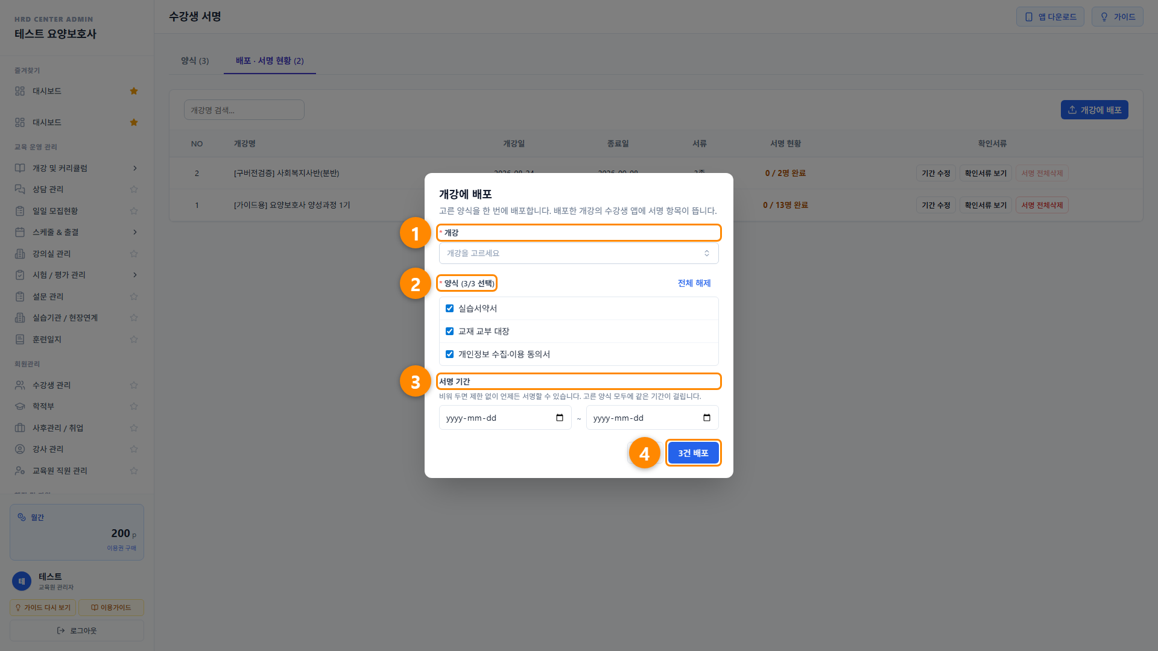Open 강사 관리 person icon
The width and height of the screenshot is (1158, 651).
20,449
